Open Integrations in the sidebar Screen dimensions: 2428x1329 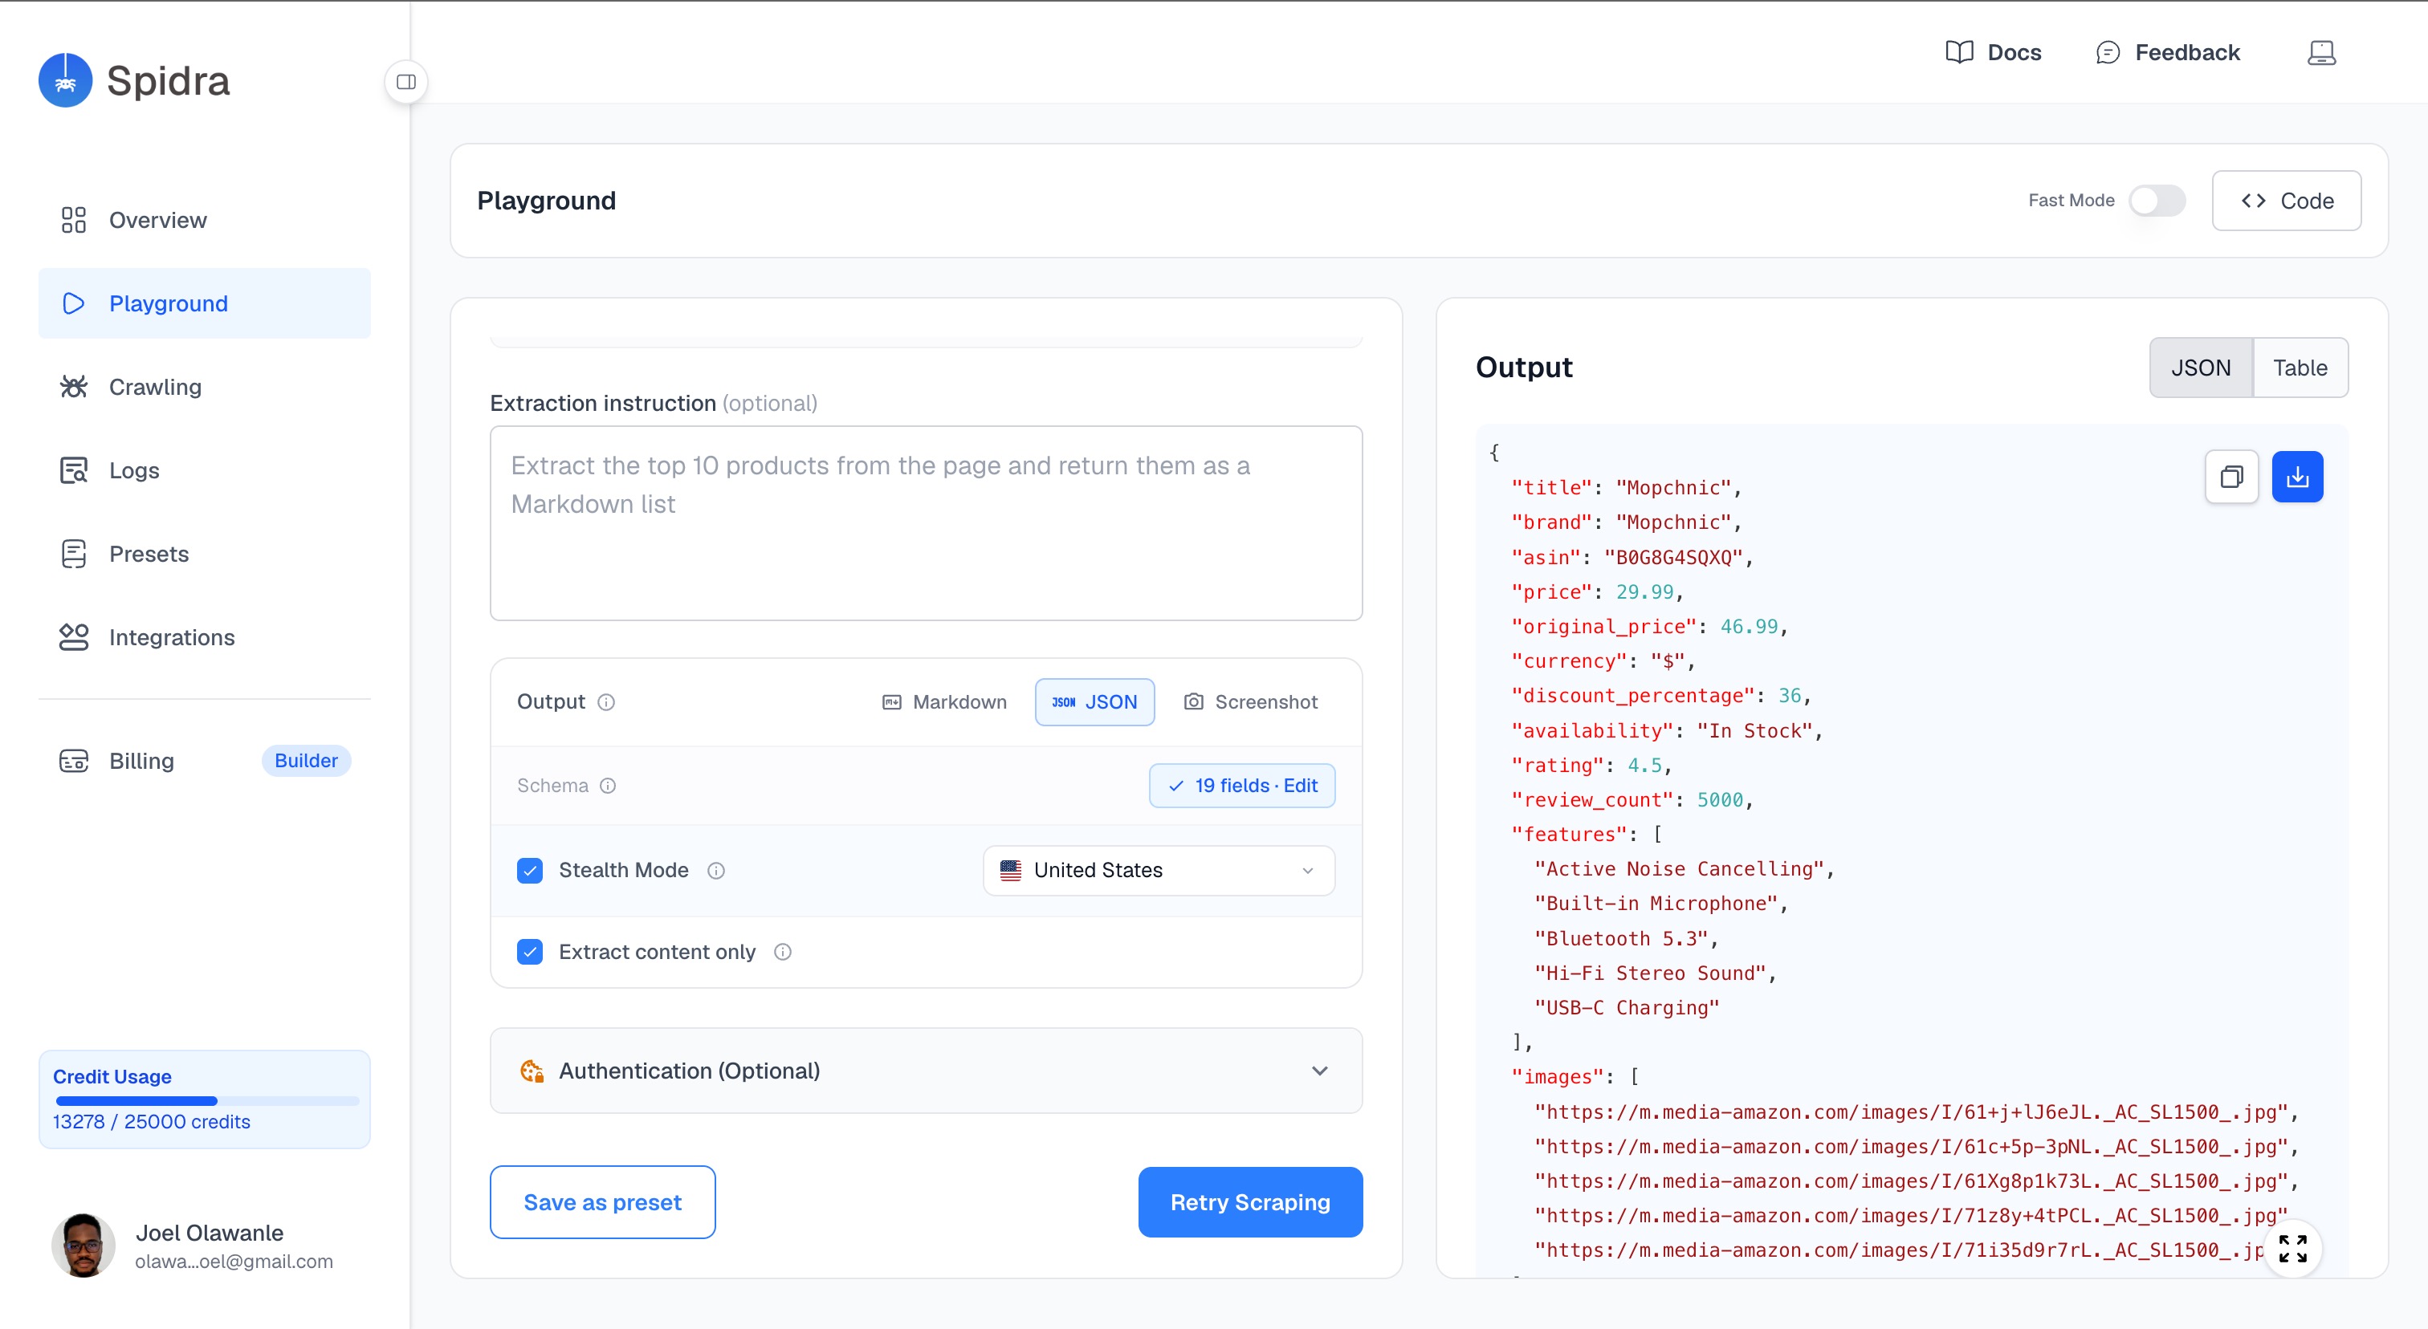[205, 636]
